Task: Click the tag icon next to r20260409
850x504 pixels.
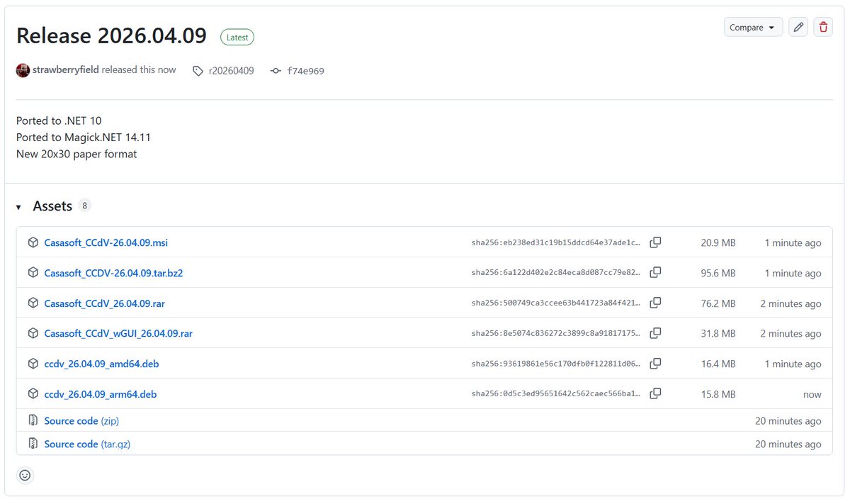Action: (198, 71)
